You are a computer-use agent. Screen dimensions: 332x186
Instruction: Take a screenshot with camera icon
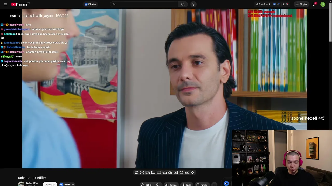tap(181, 173)
